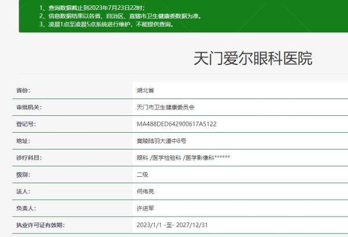Screen dimensions: 348x237
Task: Select person in charge 许进军
Action: pyautogui.click(x=145, y=208)
